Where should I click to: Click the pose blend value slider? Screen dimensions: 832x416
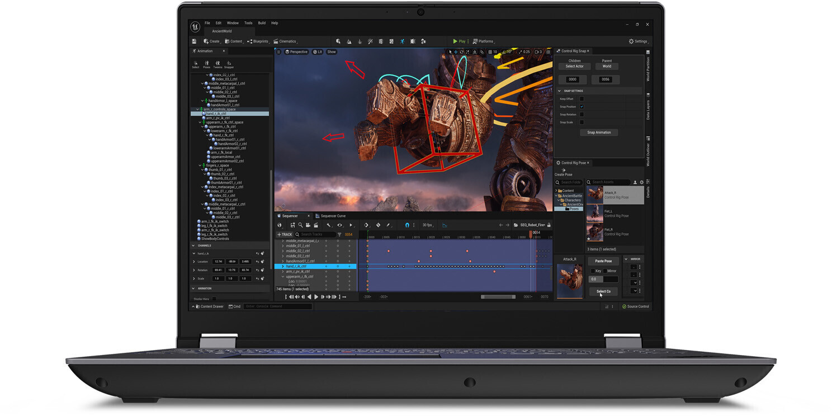coord(603,279)
